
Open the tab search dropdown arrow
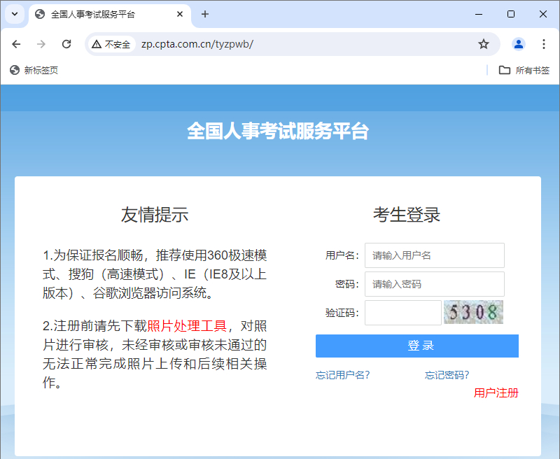pyautogui.click(x=15, y=14)
